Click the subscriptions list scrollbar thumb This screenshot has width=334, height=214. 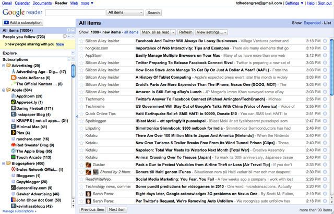[x=73, y=71]
